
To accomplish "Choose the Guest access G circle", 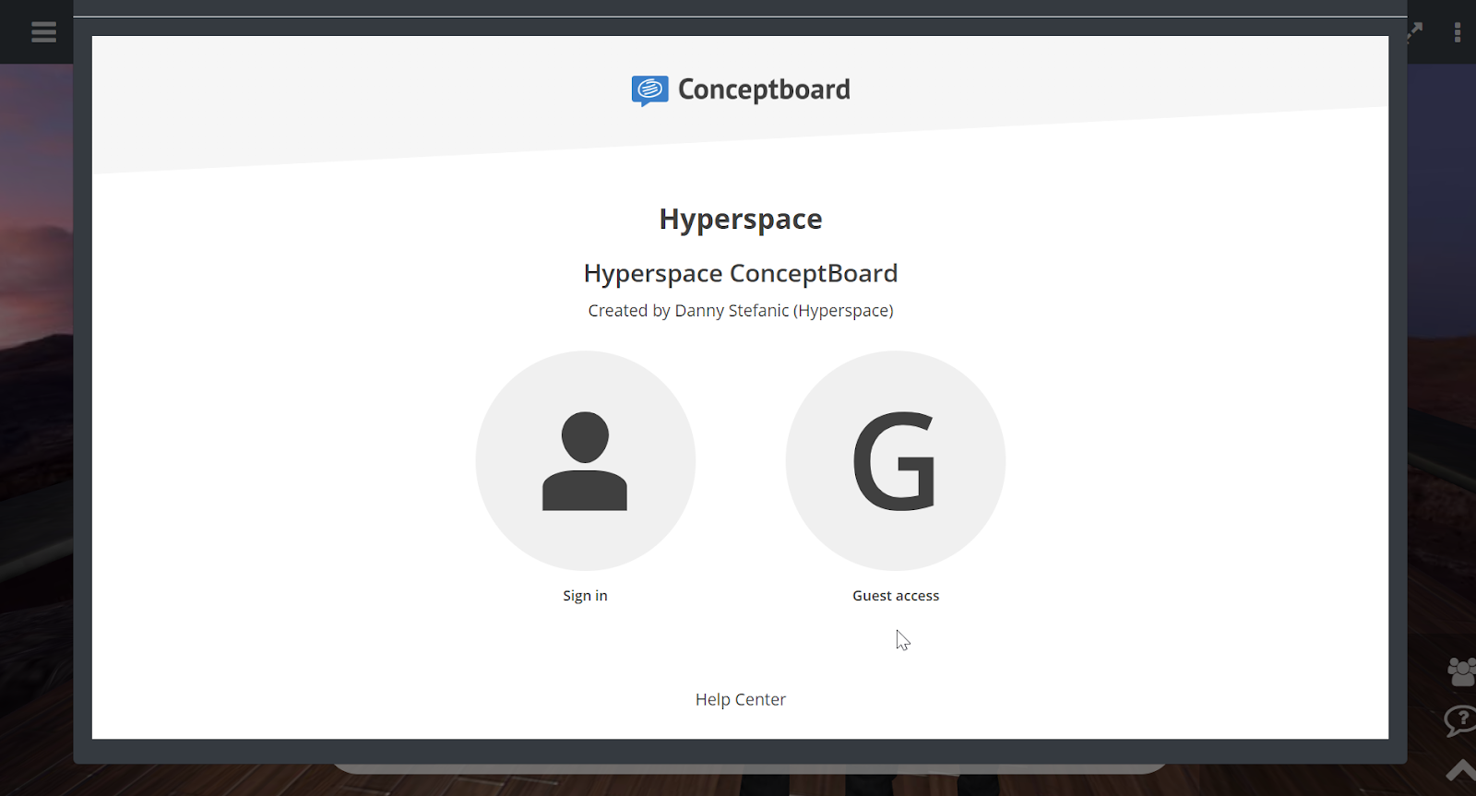I will pos(896,460).
